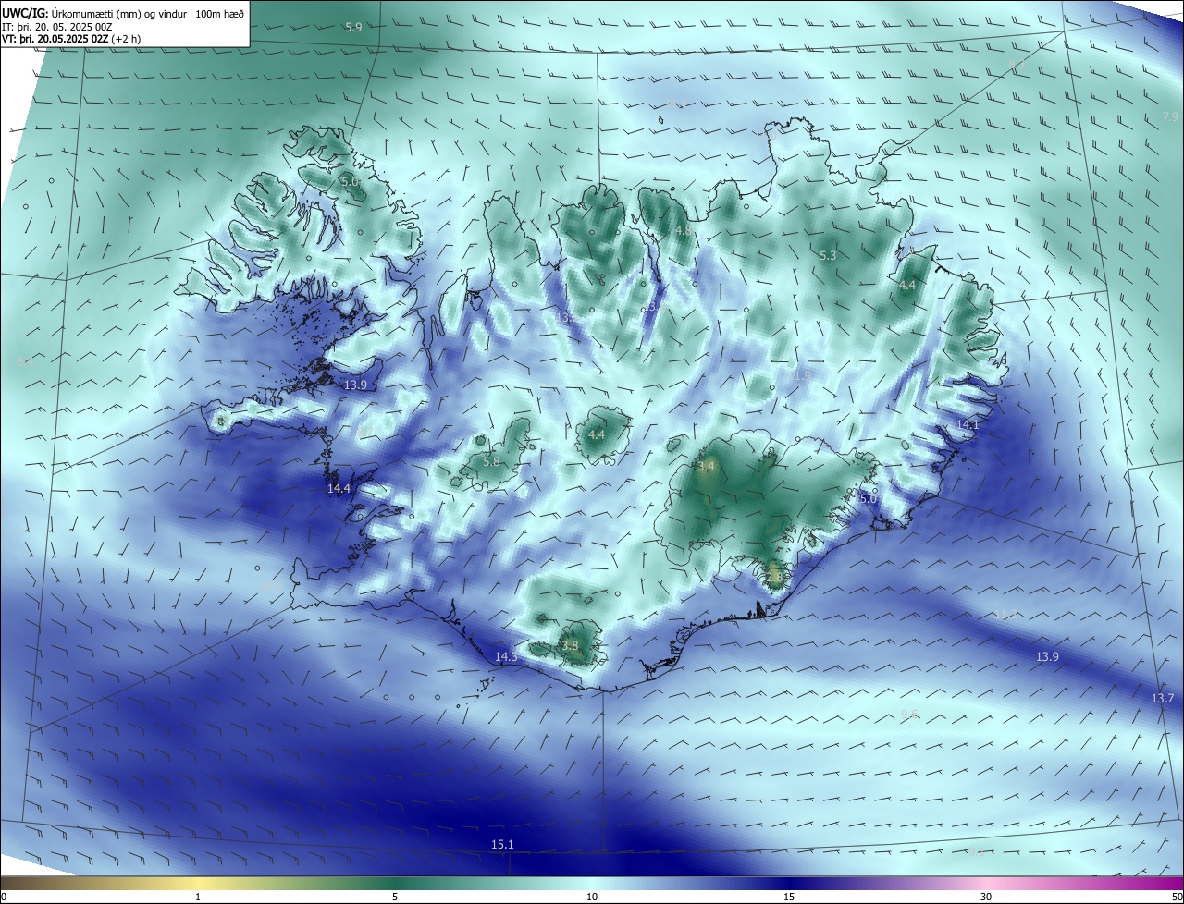The width and height of the screenshot is (1184, 904).
Task: Click the 13.9 value by the Breiðafjörður islands
Action: click(x=355, y=385)
